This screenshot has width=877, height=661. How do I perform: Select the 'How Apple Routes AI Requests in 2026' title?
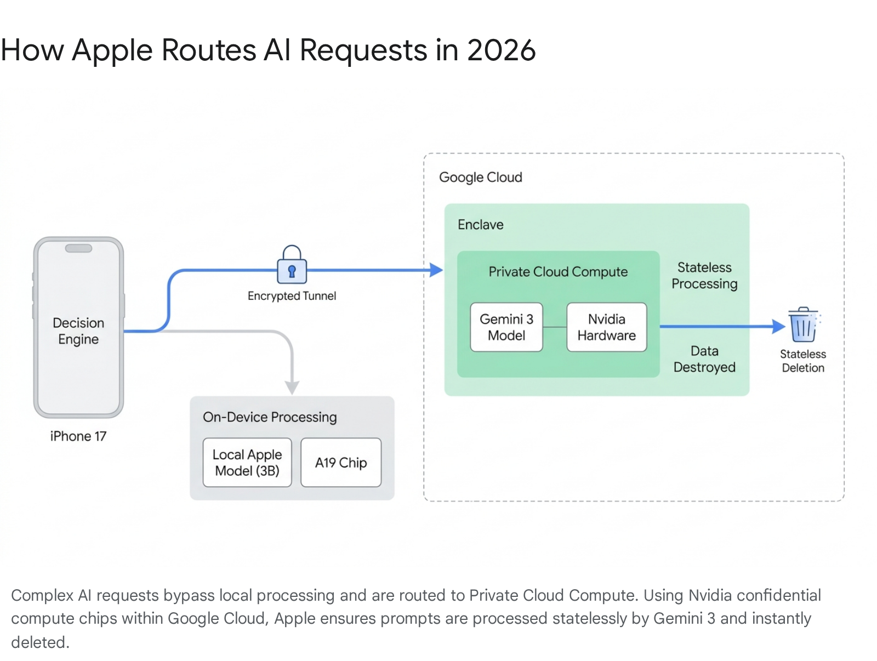click(x=268, y=50)
